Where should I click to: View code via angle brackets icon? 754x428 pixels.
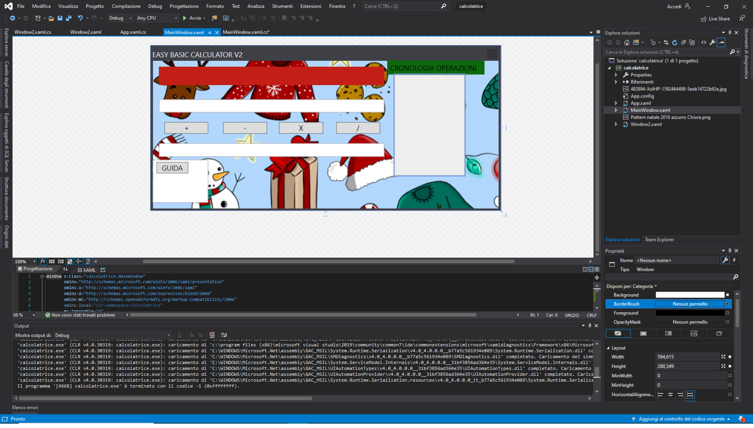pos(704,43)
